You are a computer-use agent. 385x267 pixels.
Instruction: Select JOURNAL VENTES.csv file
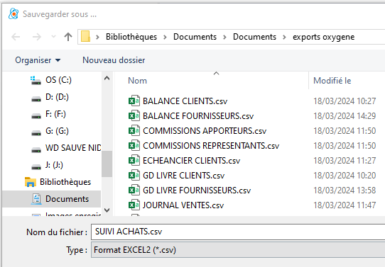click(x=183, y=205)
